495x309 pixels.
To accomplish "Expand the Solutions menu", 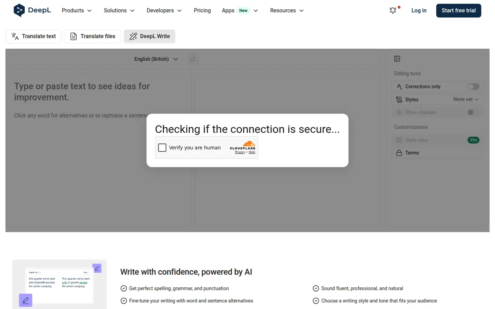I will tap(119, 10).
